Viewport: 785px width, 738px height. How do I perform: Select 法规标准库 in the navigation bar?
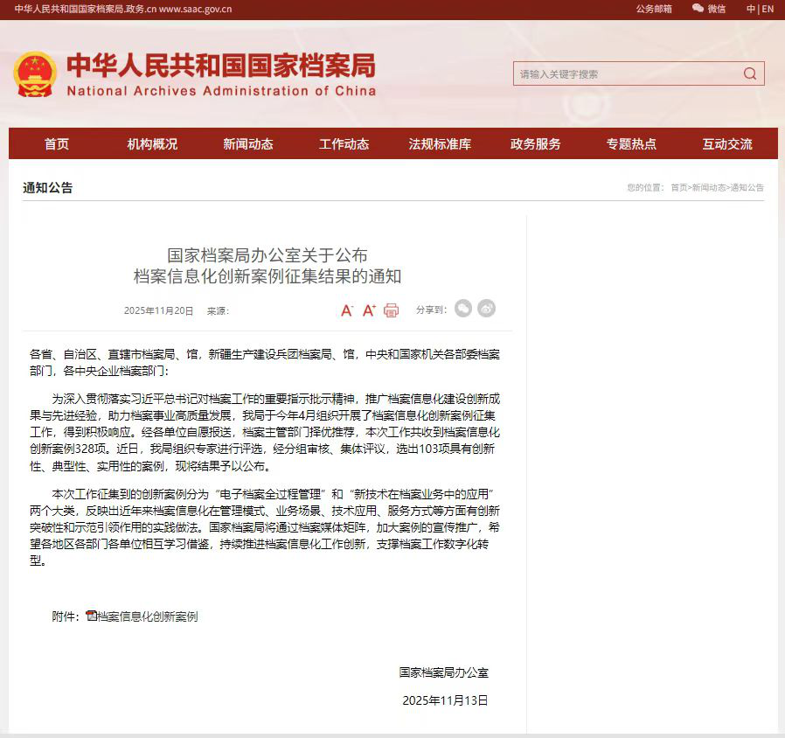coord(440,144)
